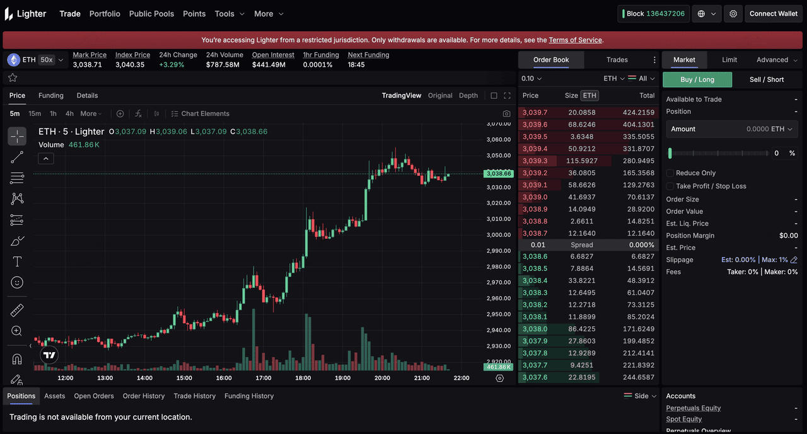Open the Tools dropdown menu

(x=229, y=14)
